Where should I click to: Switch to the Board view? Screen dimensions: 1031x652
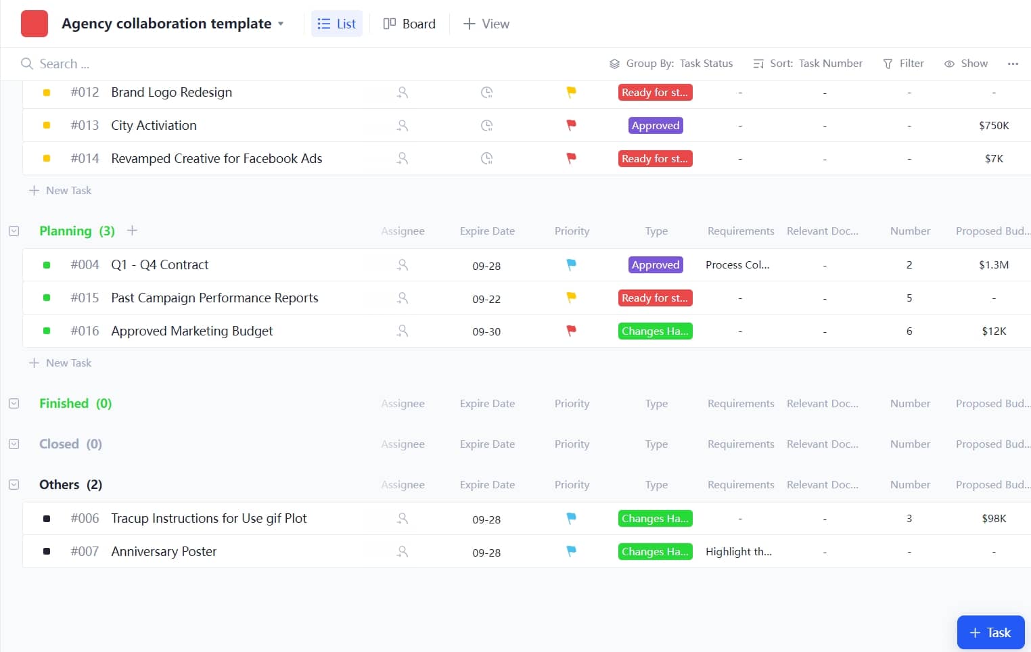pyautogui.click(x=409, y=23)
